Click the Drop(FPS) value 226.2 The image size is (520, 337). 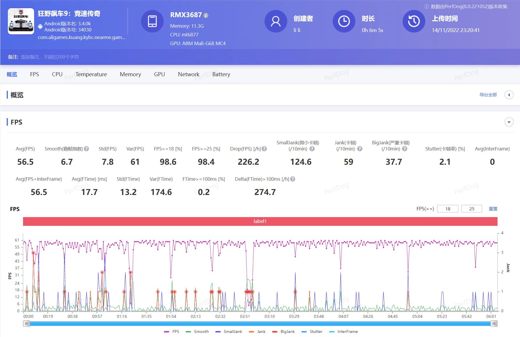click(x=248, y=162)
